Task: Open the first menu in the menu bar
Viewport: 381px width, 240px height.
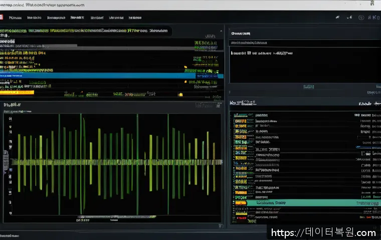Action: point(15,17)
